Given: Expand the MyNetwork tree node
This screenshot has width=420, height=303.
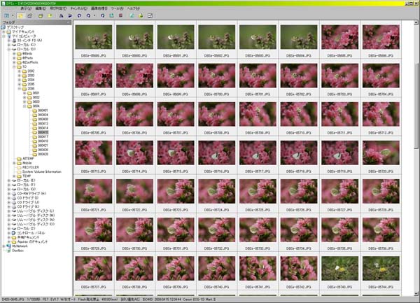Looking at the screenshot, I should point(3,246).
